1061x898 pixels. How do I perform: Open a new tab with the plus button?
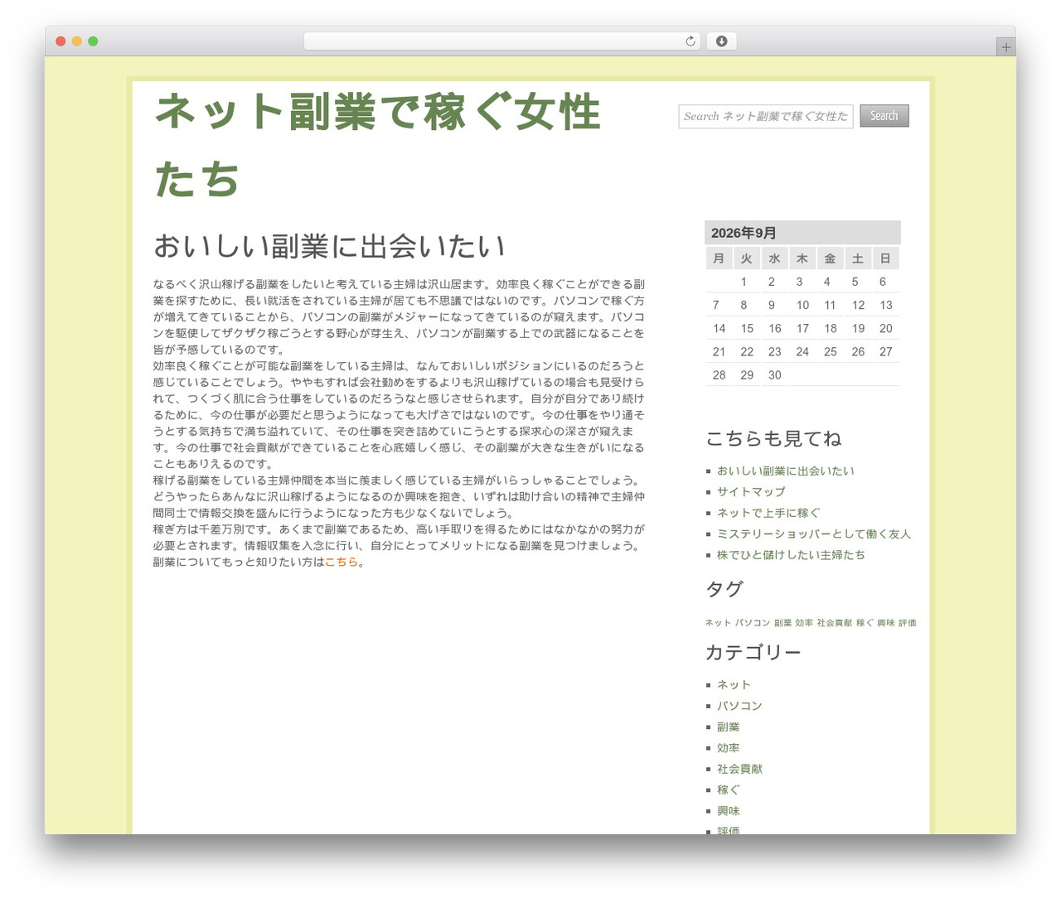(1005, 47)
